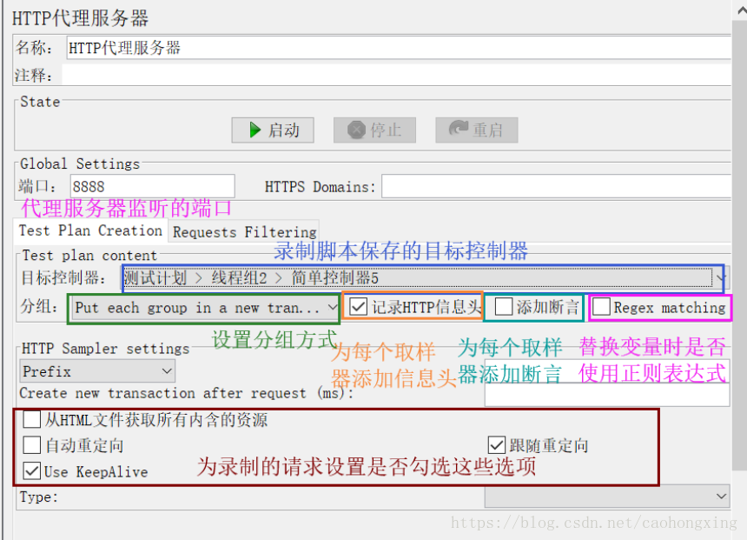Click the 启动 start button
This screenshot has height=540, width=747.
pyautogui.click(x=273, y=130)
